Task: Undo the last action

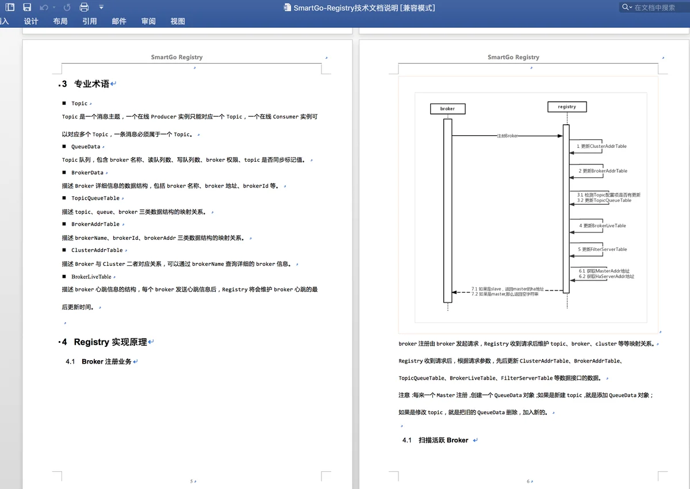Action: tap(44, 7)
